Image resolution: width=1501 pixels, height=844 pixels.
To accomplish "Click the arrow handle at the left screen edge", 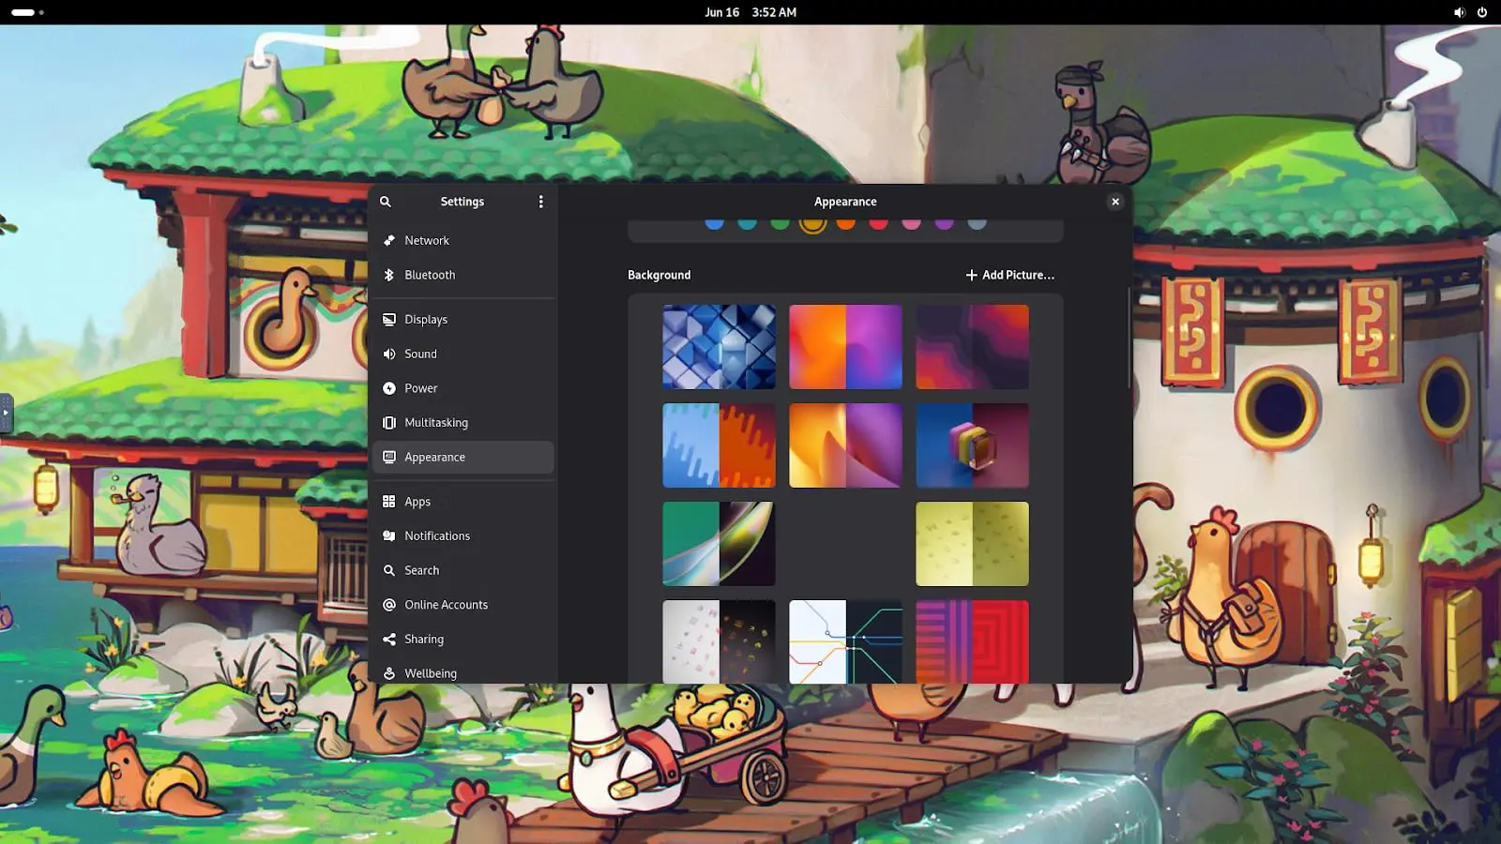I will point(6,413).
